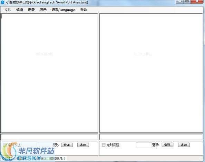This screenshot has width=205, height=162.
Task: Click the window resize grip in status bar
Action: (201, 159)
